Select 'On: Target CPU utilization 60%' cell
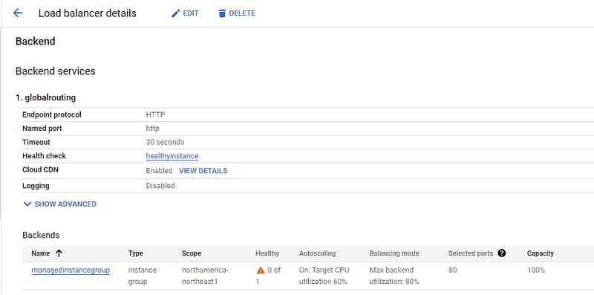 (324, 276)
